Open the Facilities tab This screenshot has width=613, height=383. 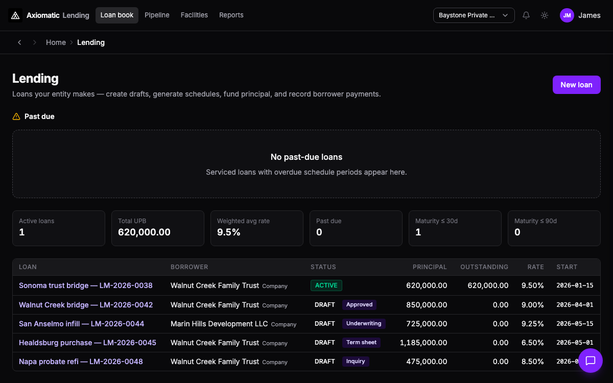194,15
